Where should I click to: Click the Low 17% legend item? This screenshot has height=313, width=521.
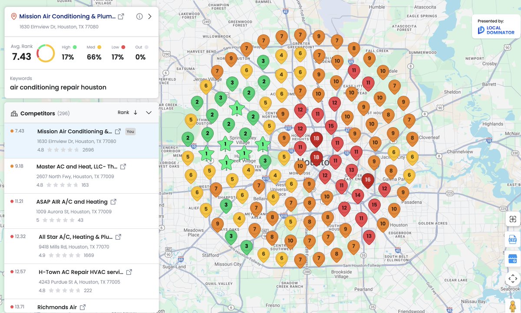(118, 53)
